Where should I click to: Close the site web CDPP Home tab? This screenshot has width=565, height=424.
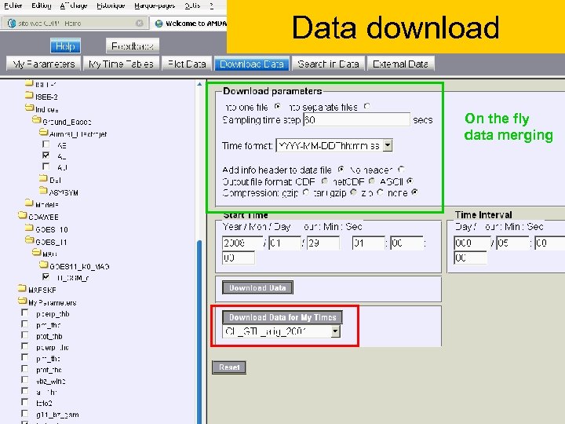(x=139, y=23)
